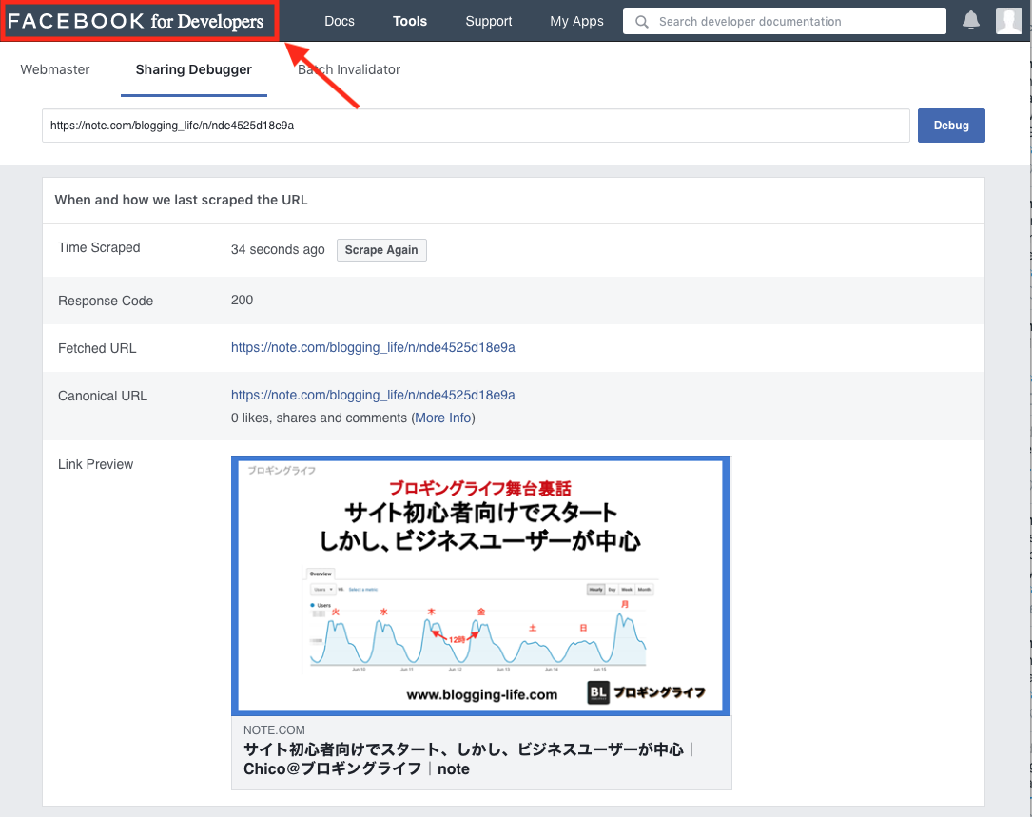Click the Debug button

(x=951, y=126)
